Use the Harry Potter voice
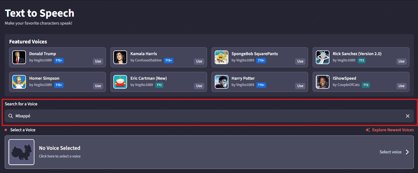This screenshot has height=173, width=418. pos(300,86)
